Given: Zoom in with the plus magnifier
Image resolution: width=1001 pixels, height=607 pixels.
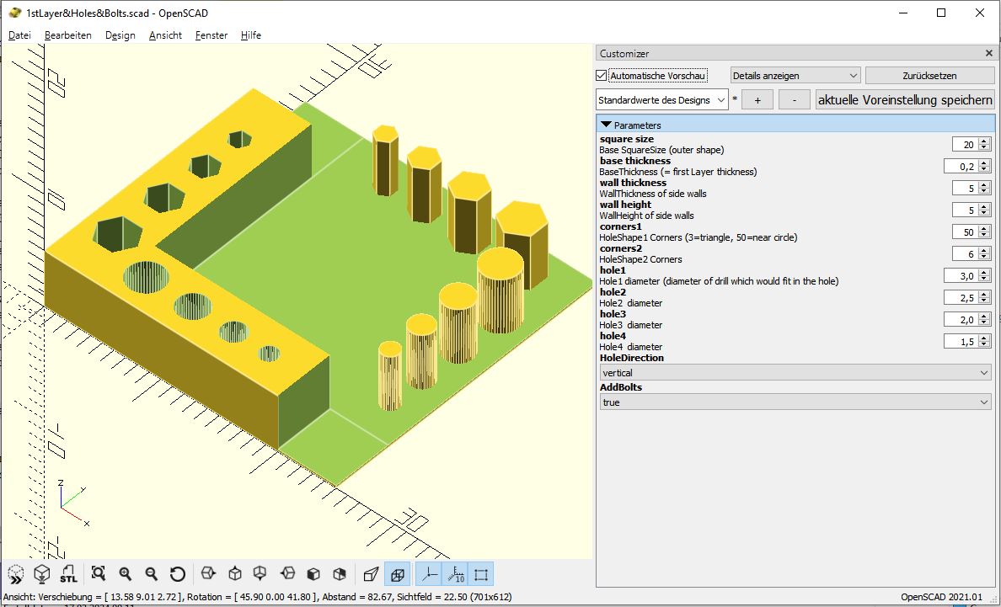Looking at the screenshot, I should pyautogui.click(x=125, y=574).
